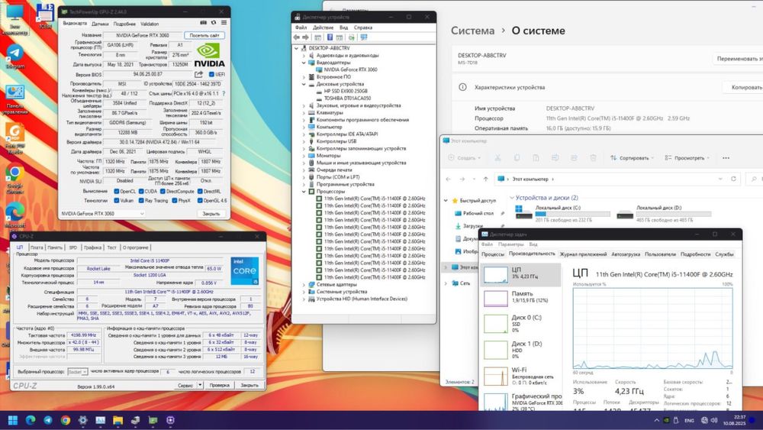Click the Посетить сайт button
The height and width of the screenshot is (430, 763).
pos(204,35)
